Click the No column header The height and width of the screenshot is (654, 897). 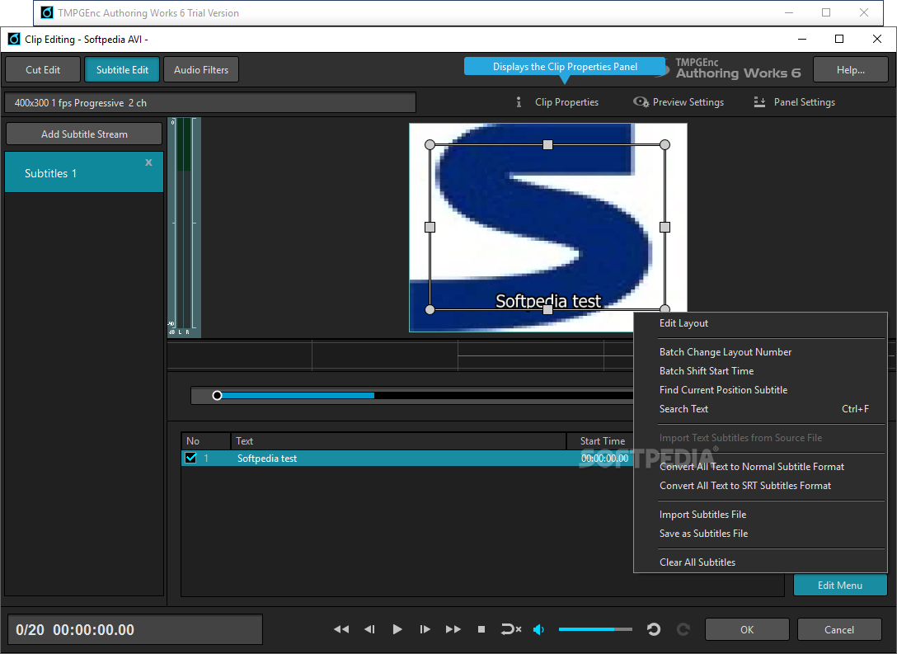(x=206, y=440)
